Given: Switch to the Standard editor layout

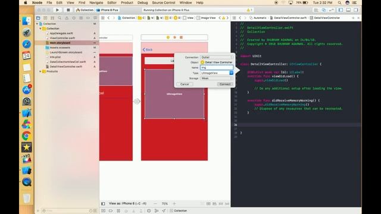Looking at the screenshot, I should (x=316, y=10).
